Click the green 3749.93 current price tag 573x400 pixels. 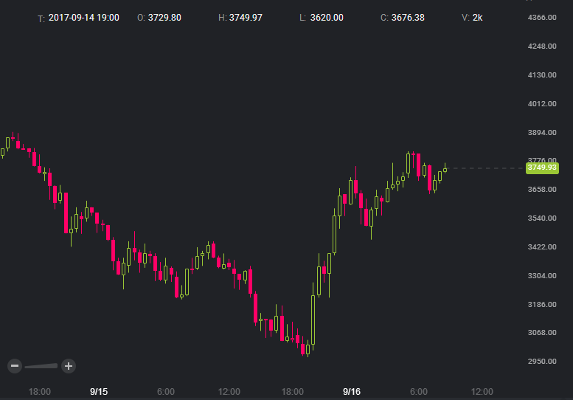pos(542,168)
